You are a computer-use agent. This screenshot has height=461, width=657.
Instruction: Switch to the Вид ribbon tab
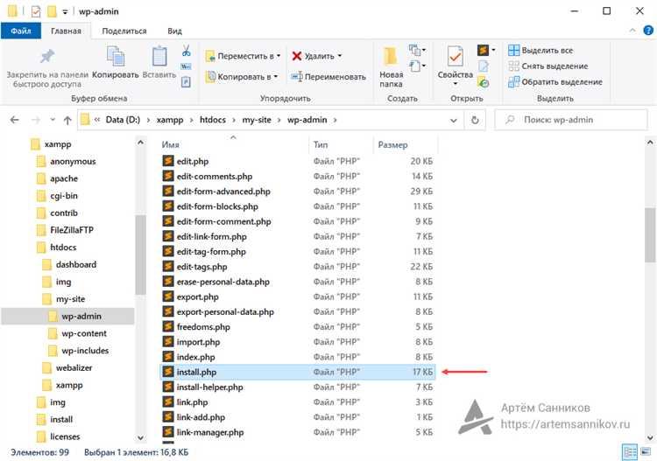[x=174, y=31]
